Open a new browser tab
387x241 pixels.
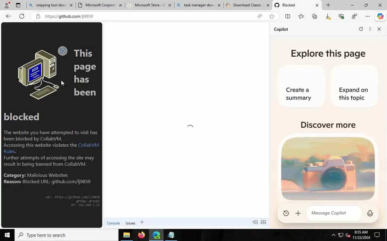pyautogui.click(x=328, y=5)
